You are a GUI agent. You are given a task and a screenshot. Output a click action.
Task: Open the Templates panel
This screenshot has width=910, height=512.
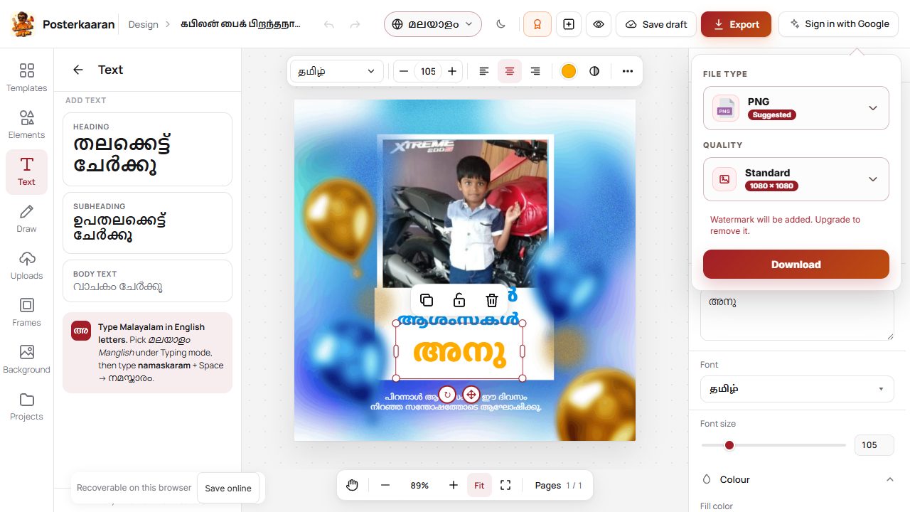[x=26, y=78]
